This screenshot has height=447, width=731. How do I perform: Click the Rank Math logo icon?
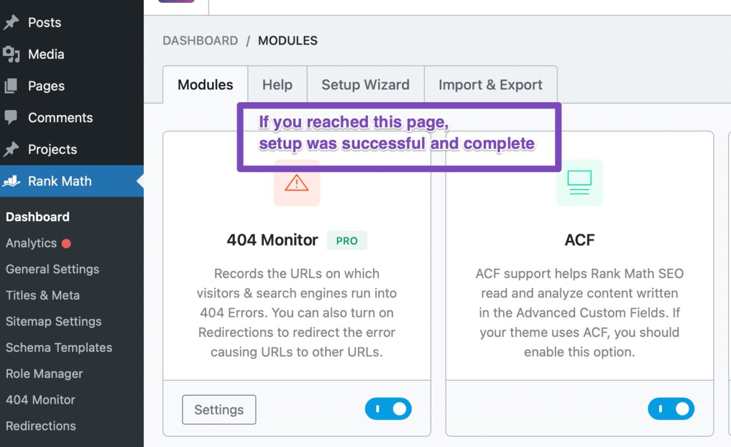tap(11, 182)
